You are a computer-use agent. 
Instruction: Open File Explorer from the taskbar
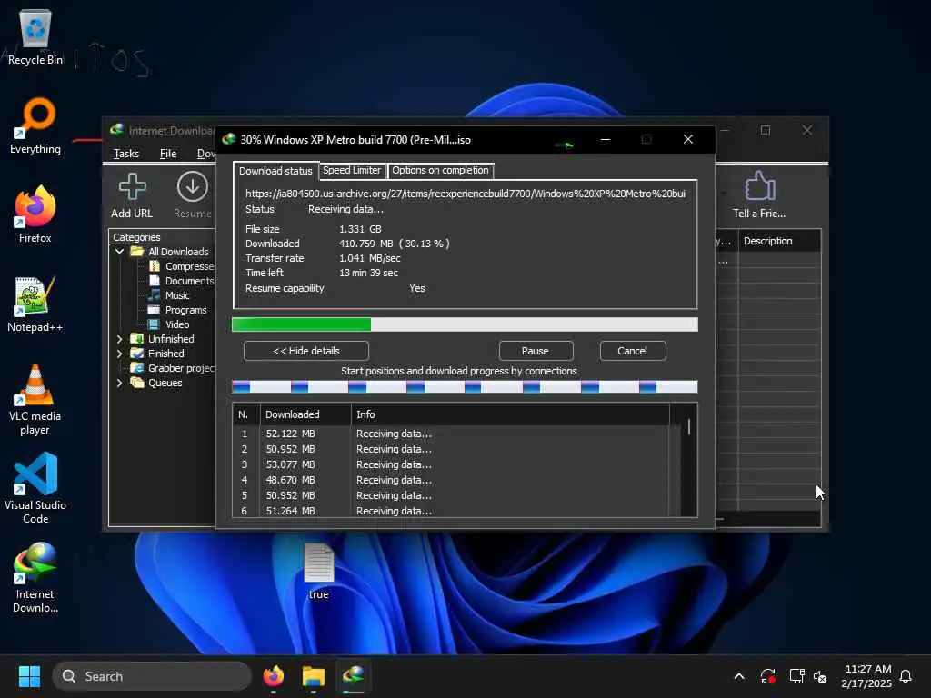click(x=314, y=676)
